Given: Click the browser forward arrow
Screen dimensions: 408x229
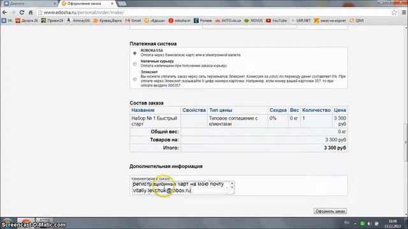Looking at the screenshot, I should [x=13, y=12].
